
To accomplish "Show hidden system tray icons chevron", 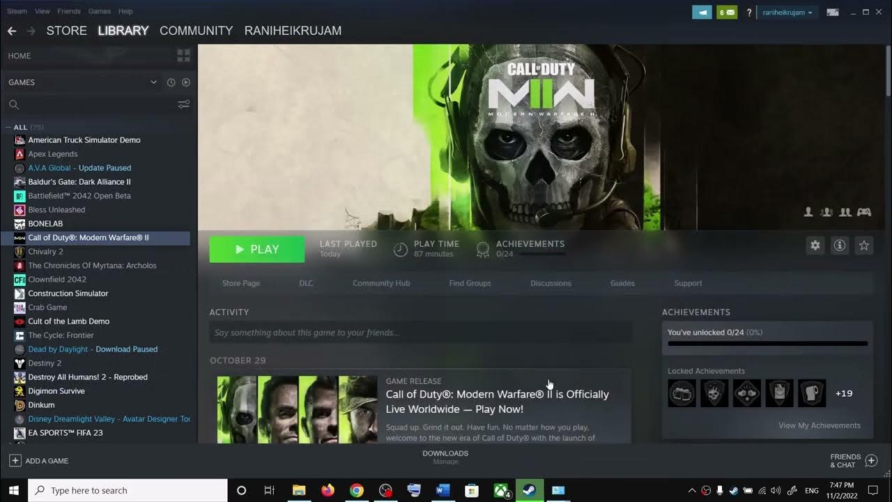I will point(692,490).
